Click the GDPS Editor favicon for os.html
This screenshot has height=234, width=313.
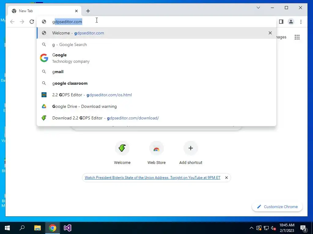pyautogui.click(x=44, y=95)
